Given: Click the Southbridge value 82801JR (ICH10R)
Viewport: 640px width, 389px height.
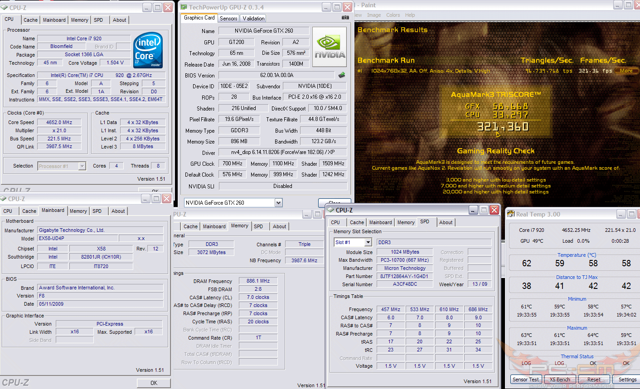Looking at the screenshot, I should pos(101,257).
